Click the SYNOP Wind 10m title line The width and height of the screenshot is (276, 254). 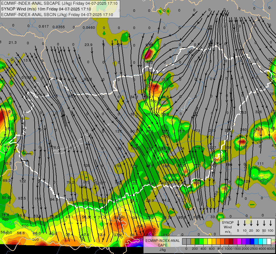click(46, 9)
